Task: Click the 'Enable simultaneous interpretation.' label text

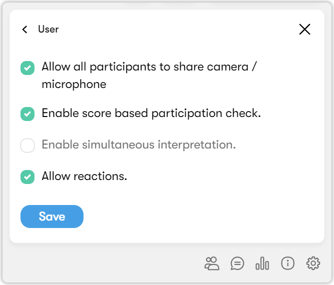Action: pyautogui.click(x=138, y=145)
